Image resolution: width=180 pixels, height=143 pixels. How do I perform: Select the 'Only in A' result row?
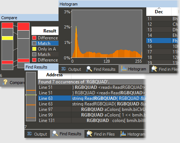click(45, 49)
